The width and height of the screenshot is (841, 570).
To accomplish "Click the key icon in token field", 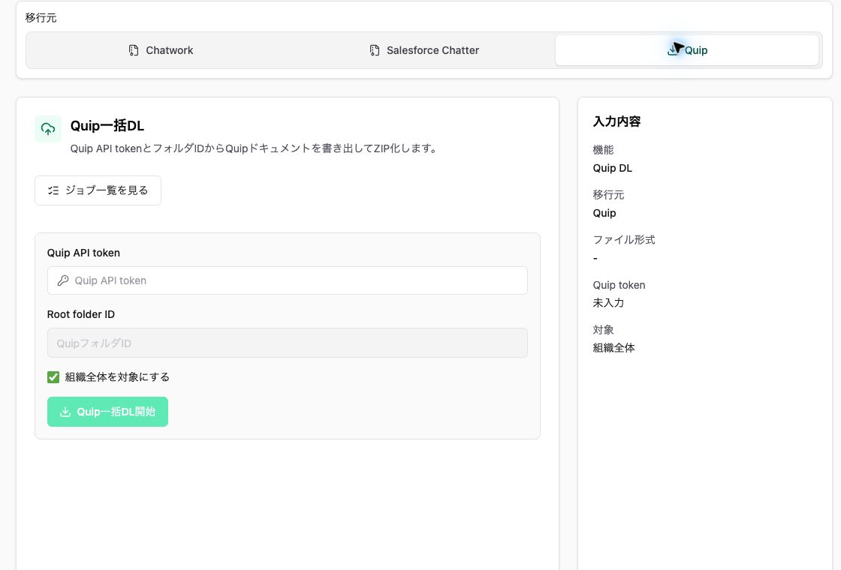I will [x=63, y=280].
